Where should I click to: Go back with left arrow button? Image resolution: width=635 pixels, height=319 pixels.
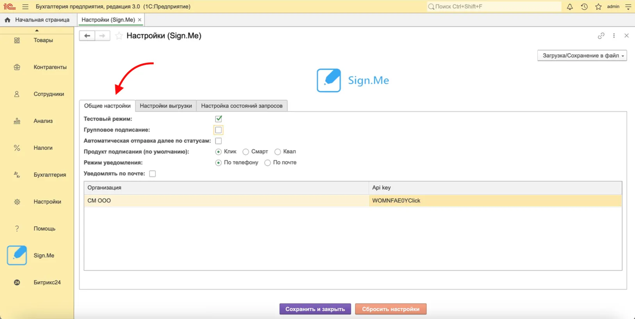point(87,36)
